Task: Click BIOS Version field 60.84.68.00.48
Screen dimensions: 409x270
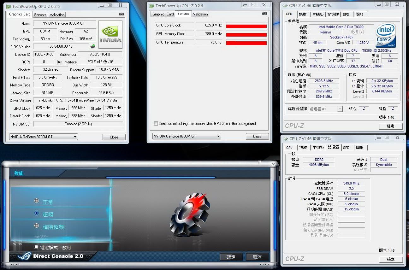Action: (x=61, y=46)
